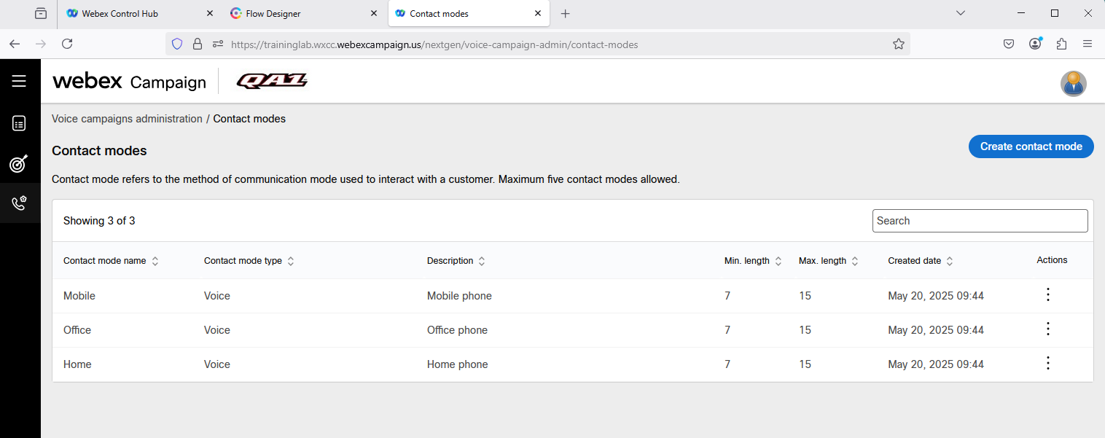Sort by Contact mode name column
This screenshot has width=1105, height=438.
click(155, 261)
